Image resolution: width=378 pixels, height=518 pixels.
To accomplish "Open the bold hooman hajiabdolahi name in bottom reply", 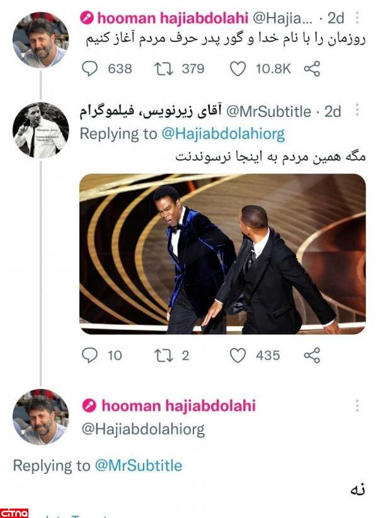I will (178, 405).
